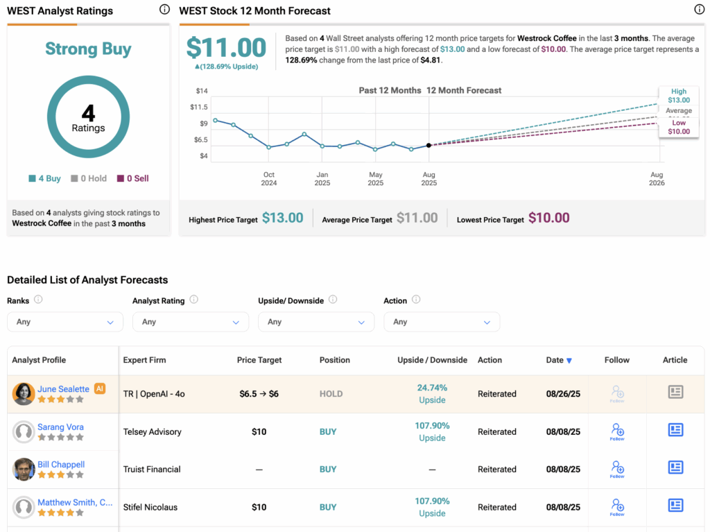Open Bill Chappell analyst profile link
Viewport: 710px width, 532px height.
pos(61,465)
